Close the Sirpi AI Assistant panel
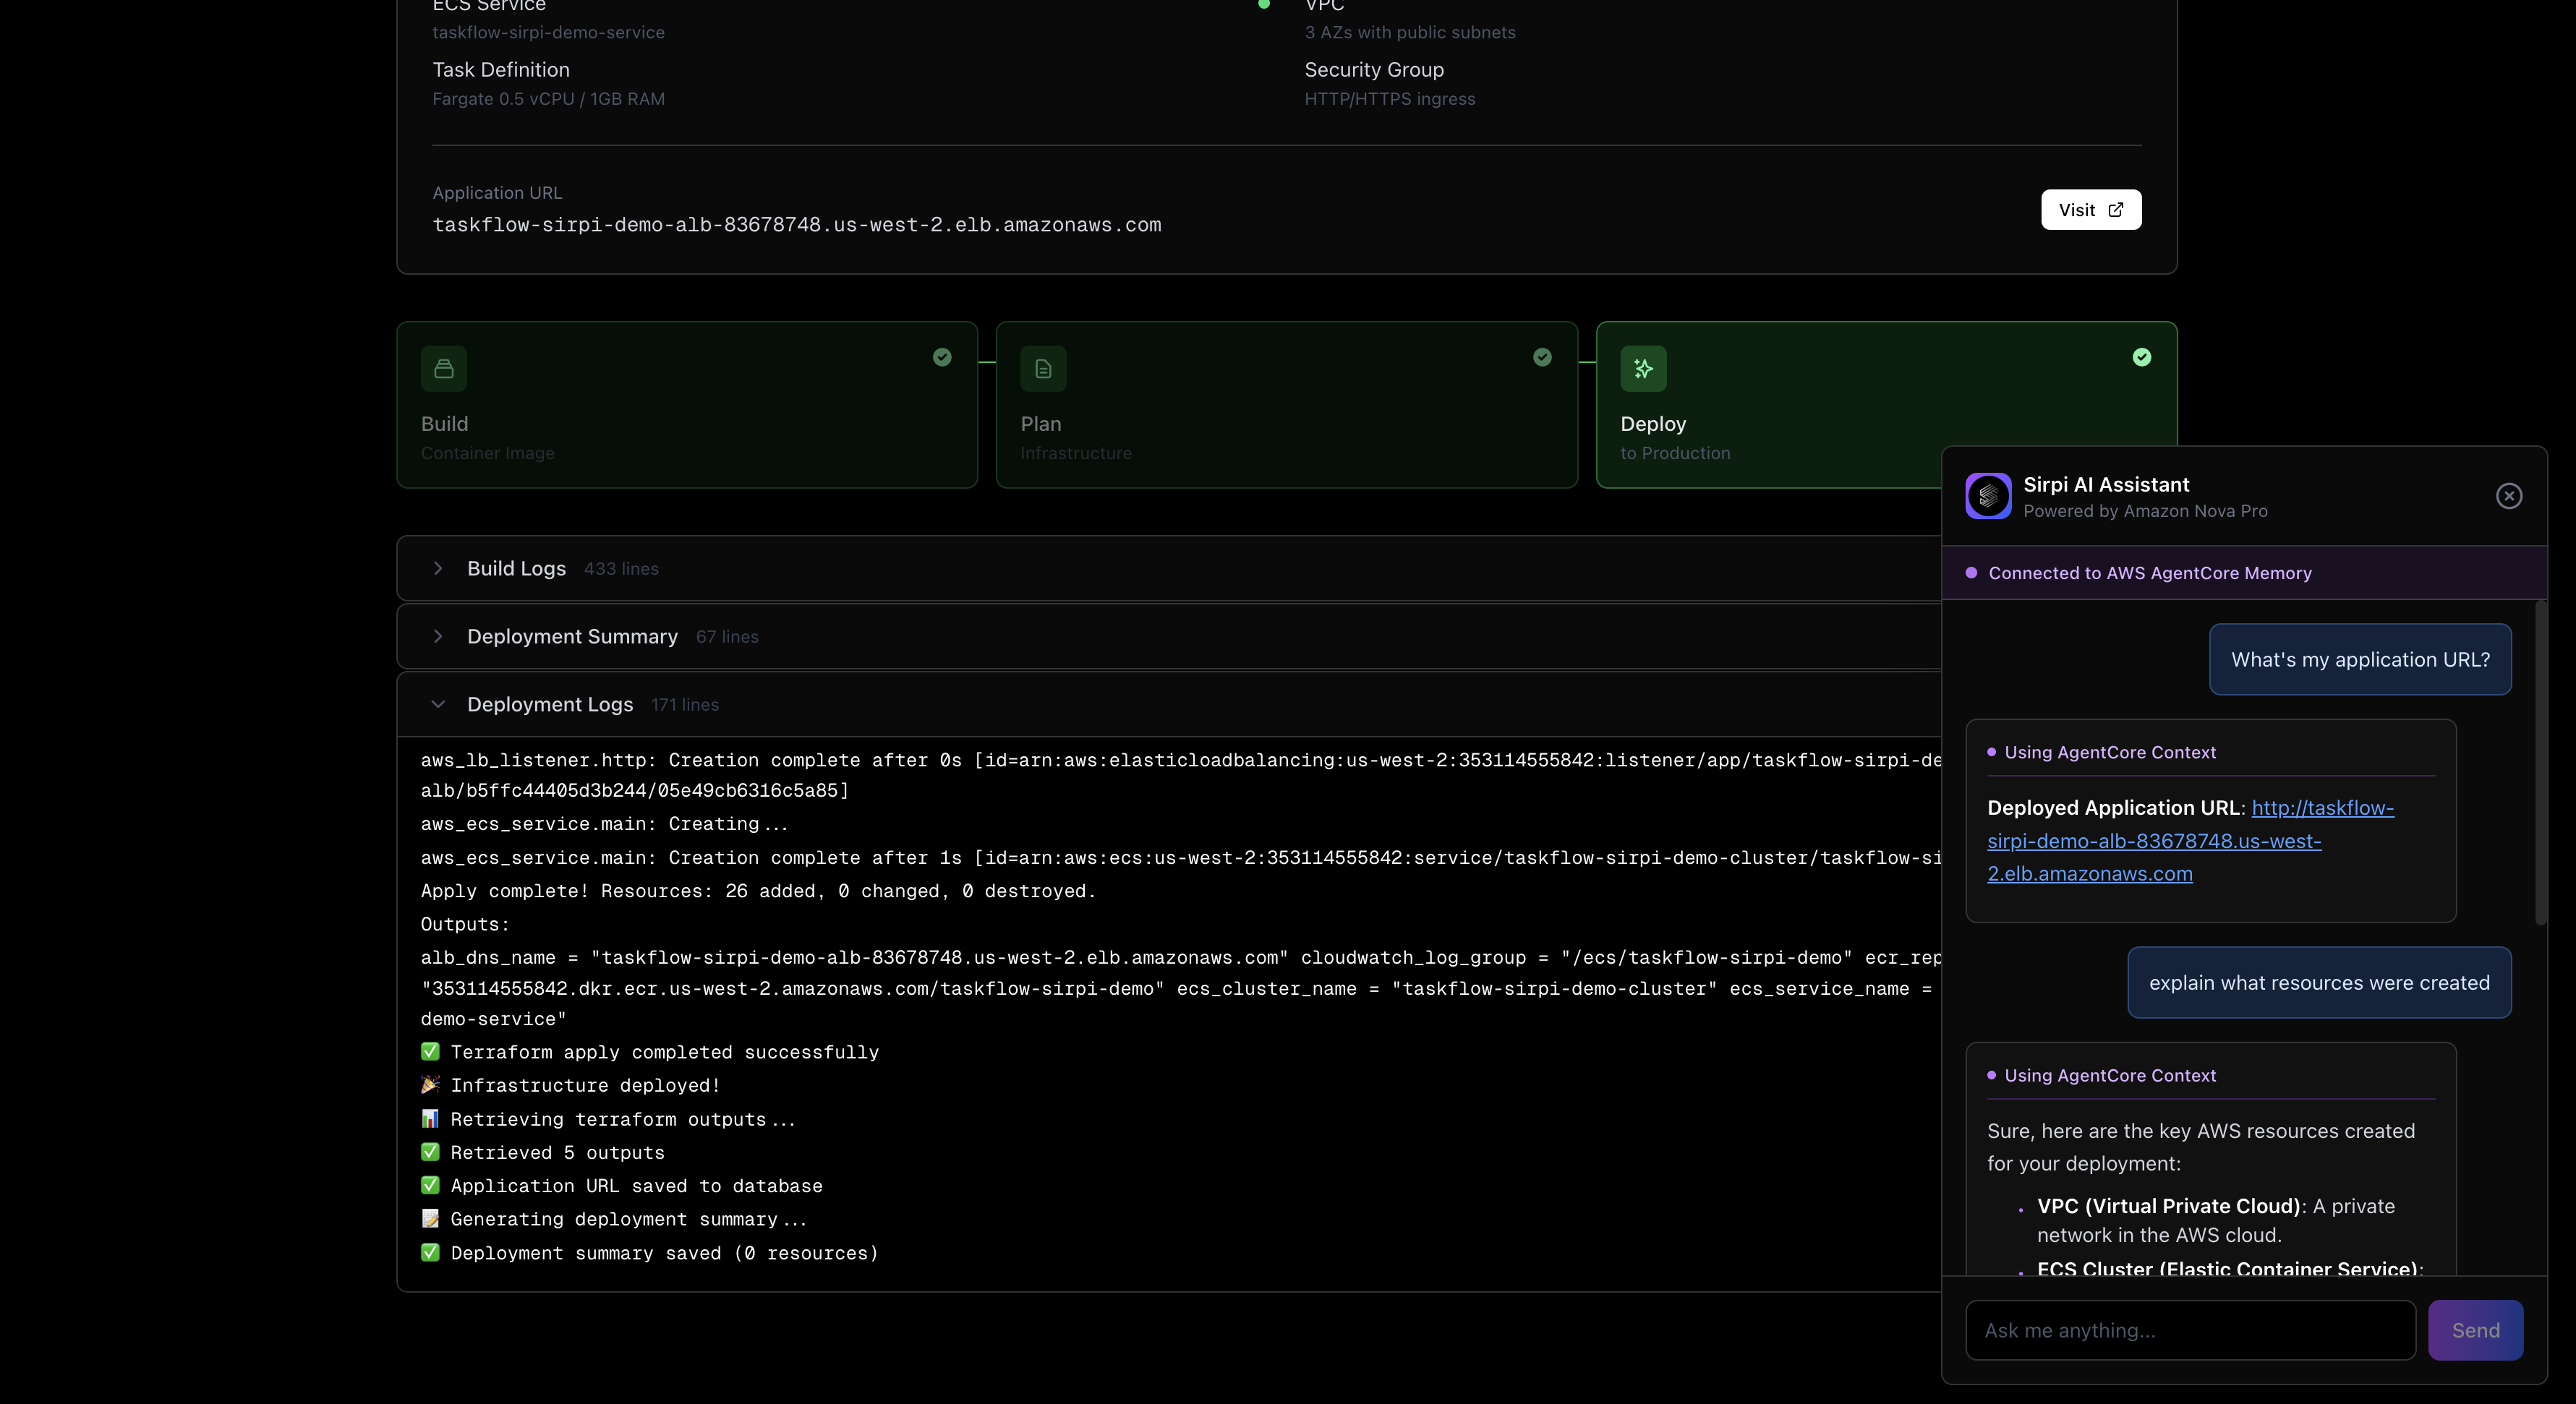The width and height of the screenshot is (2576, 1404). [x=2508, y=496]
